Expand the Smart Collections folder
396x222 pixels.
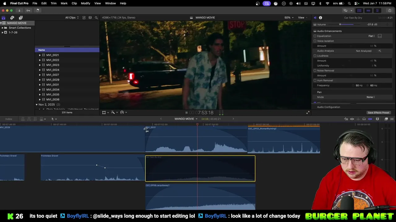(2, 28)
